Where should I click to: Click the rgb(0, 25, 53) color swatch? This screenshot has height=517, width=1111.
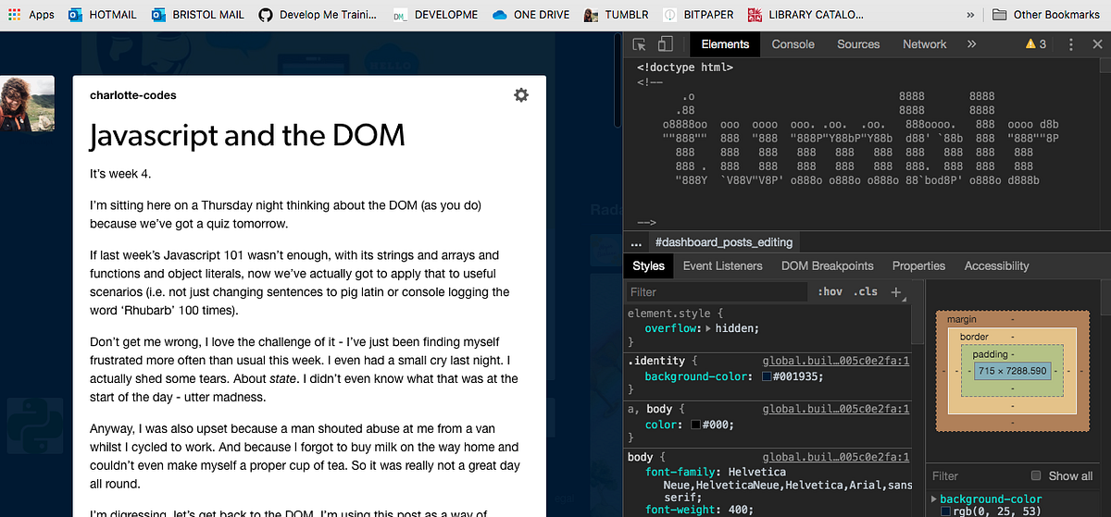point(945,511)
